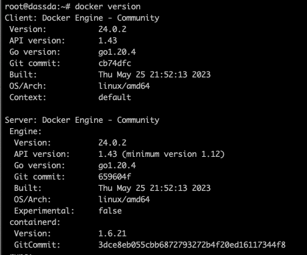Select containerd version 1.6.21
Viewport: 307px width, 255px height.
click(x=112, y=234)
